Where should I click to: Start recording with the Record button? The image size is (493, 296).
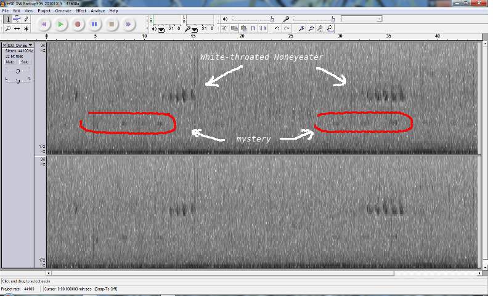coord(78,24)
